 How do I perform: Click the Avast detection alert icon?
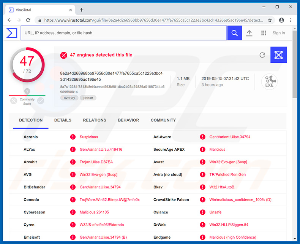click(x=202, y=162)
